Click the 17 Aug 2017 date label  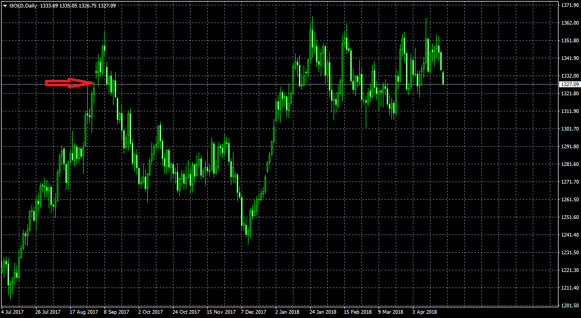coord(84,312)
